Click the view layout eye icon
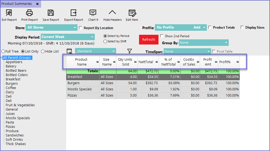 point(69,51)
